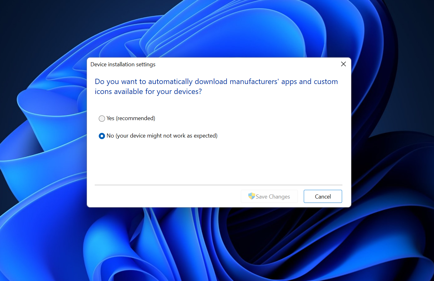Cancel the device installation settings dialog
The height and width of the screenshot is (281, 434).
point(322,196)
